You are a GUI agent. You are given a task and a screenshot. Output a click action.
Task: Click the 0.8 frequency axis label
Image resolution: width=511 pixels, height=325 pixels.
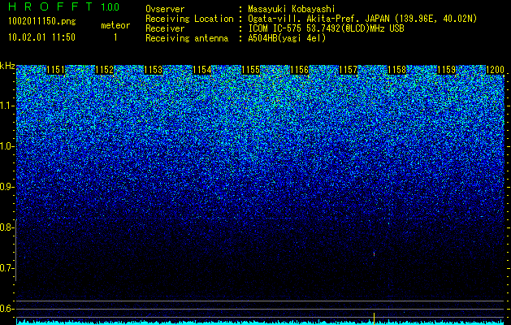point(6,227)
